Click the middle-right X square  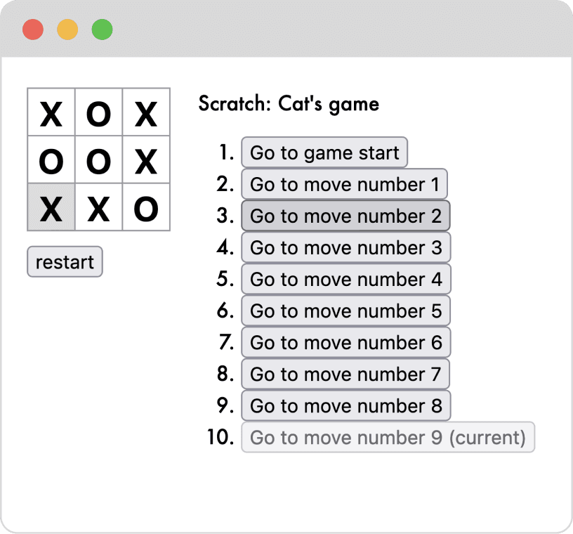click(146, 161)
